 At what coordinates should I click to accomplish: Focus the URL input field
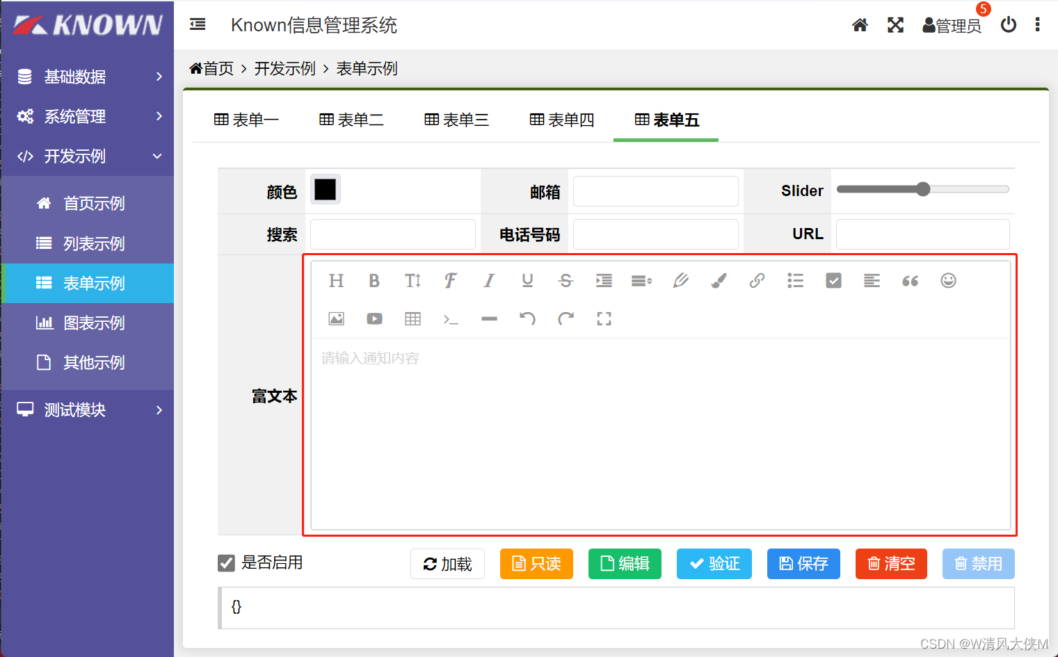922,234
